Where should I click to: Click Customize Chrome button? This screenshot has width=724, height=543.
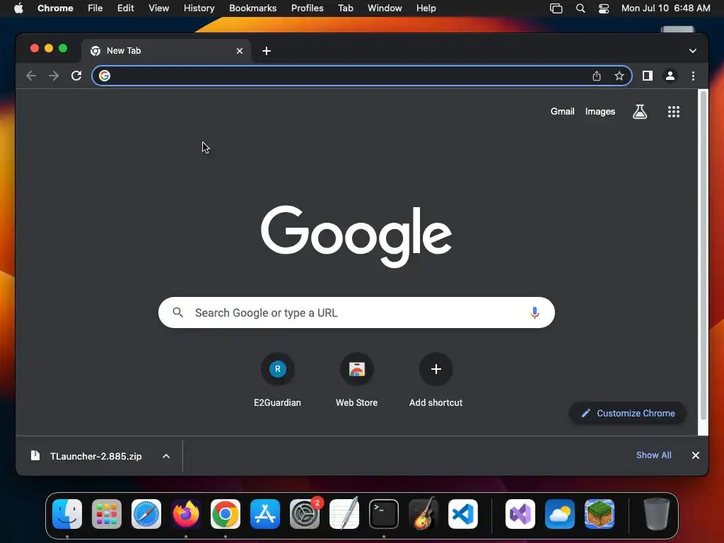tap(628, 413)
